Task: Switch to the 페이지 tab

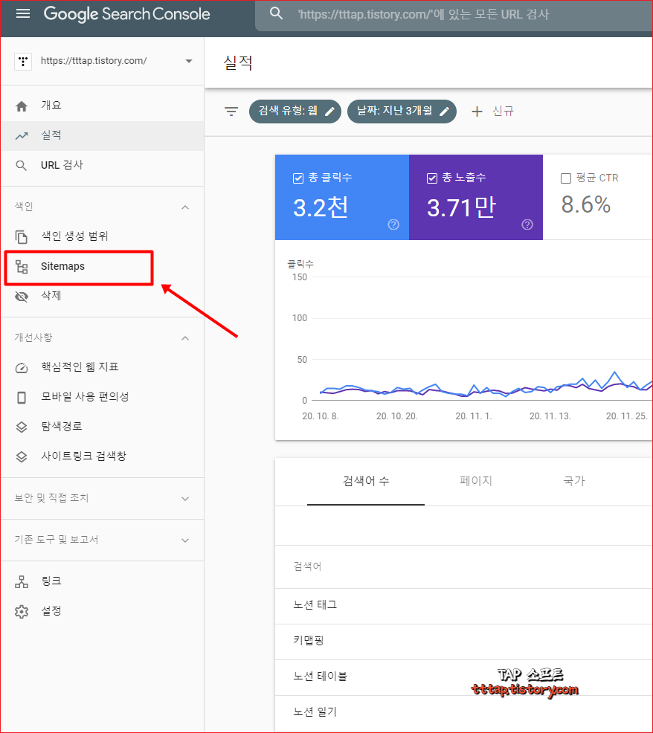Action: point(476,482)
